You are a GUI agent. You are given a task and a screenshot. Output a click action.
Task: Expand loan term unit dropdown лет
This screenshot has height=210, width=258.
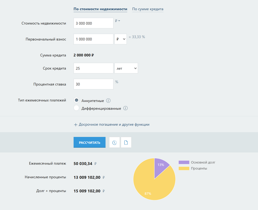pos(126,68)
